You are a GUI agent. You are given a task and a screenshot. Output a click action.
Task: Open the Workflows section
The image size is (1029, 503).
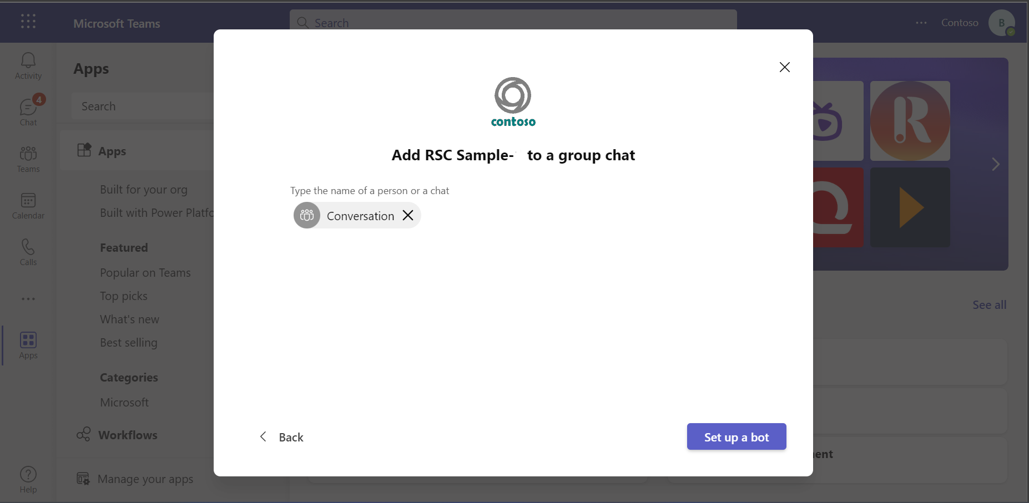pyautogui.click(x=117, y=435)
